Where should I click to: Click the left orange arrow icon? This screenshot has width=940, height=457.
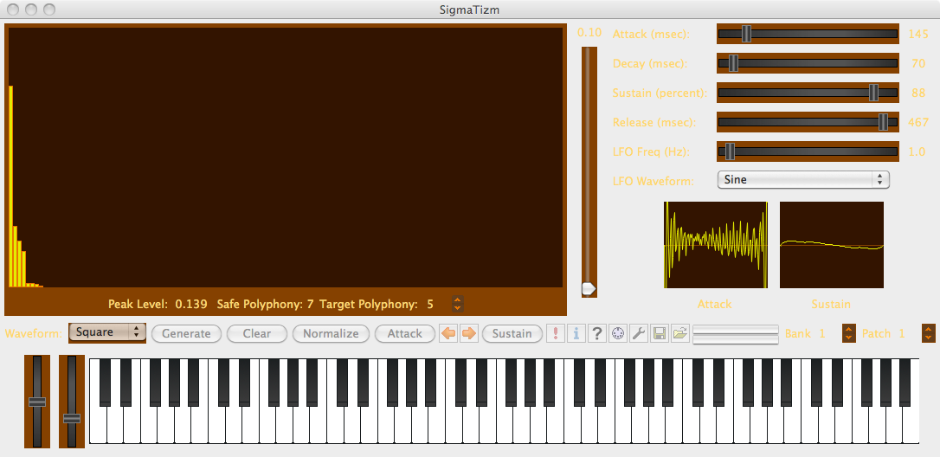click(448, 333)
